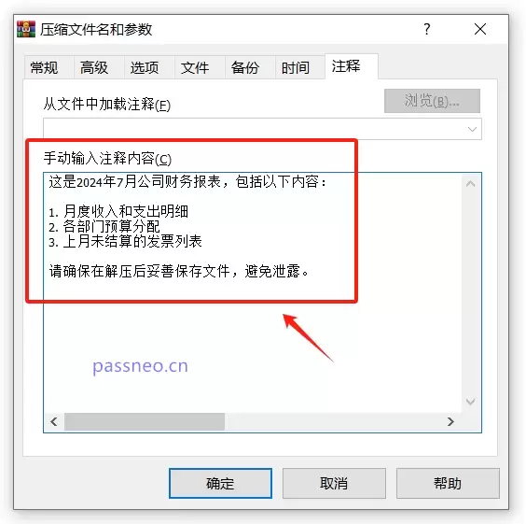Image resolution: width=526 pixels, height=524 pixels.
Task: Click the comment box scroll down arrow
Action: [x=470, y=402]
